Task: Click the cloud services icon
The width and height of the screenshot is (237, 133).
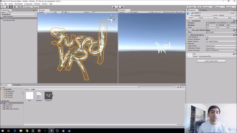Action: click(x=199, y=7)
